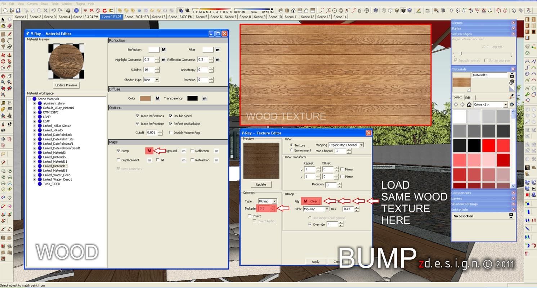Image resolution: width=537 pixels, height=288 pixels.
Task: Click the Move tool icon
Action: 3,55
